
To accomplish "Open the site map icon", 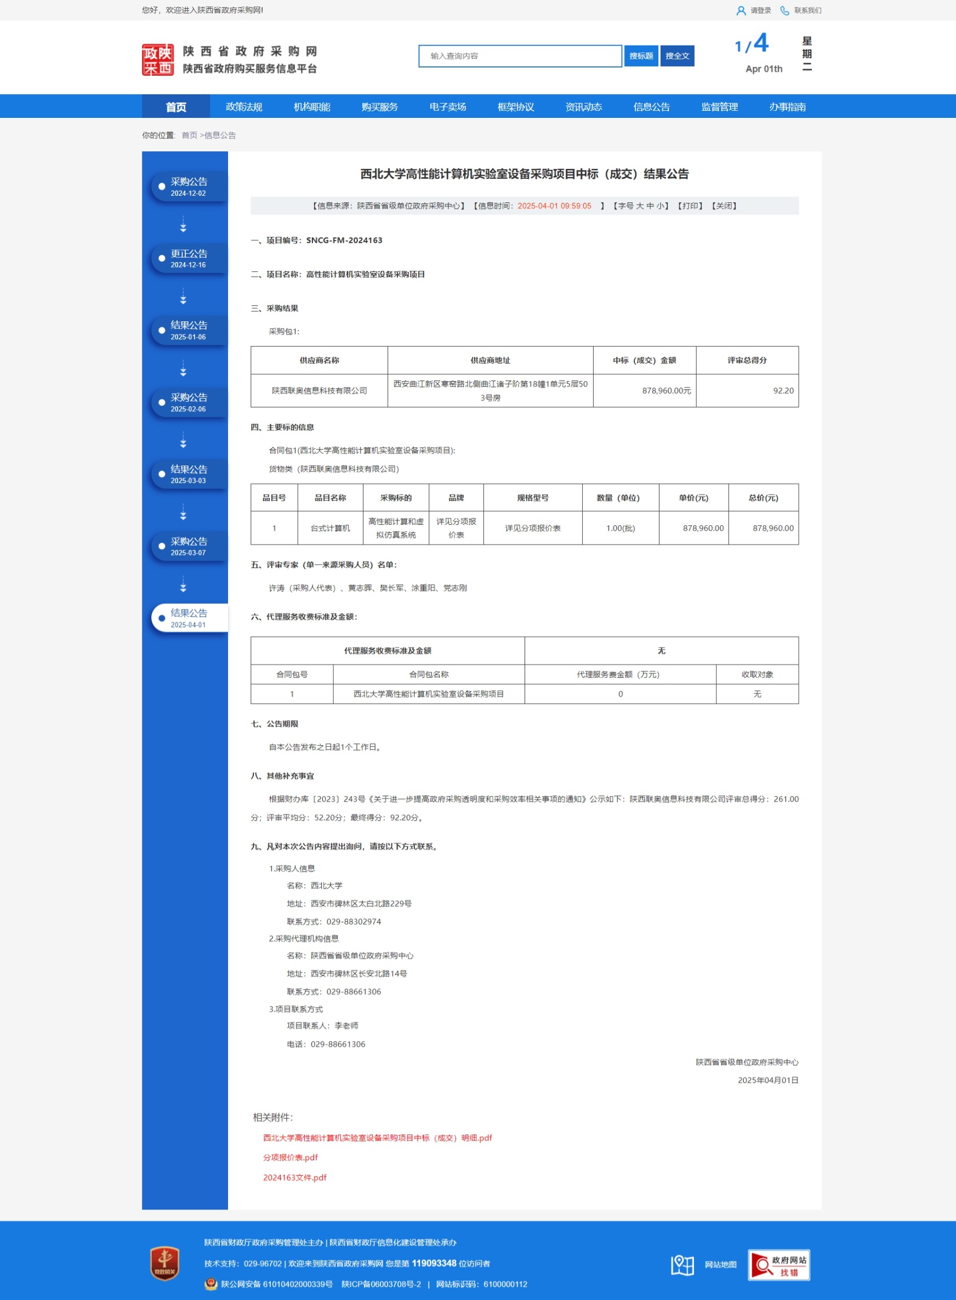I will [682, 1264].
